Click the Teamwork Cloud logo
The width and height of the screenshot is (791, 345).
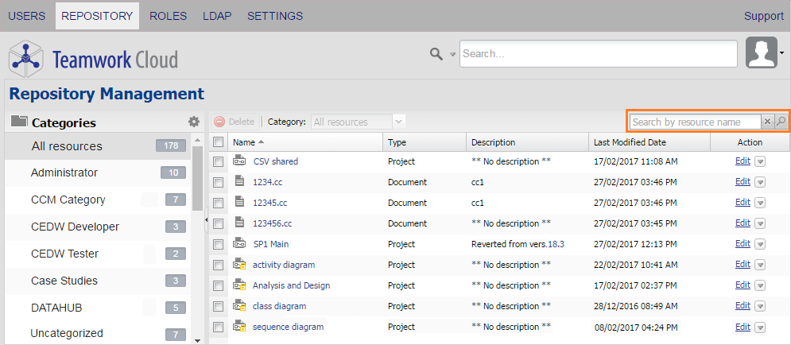click(x=93, y=59)
